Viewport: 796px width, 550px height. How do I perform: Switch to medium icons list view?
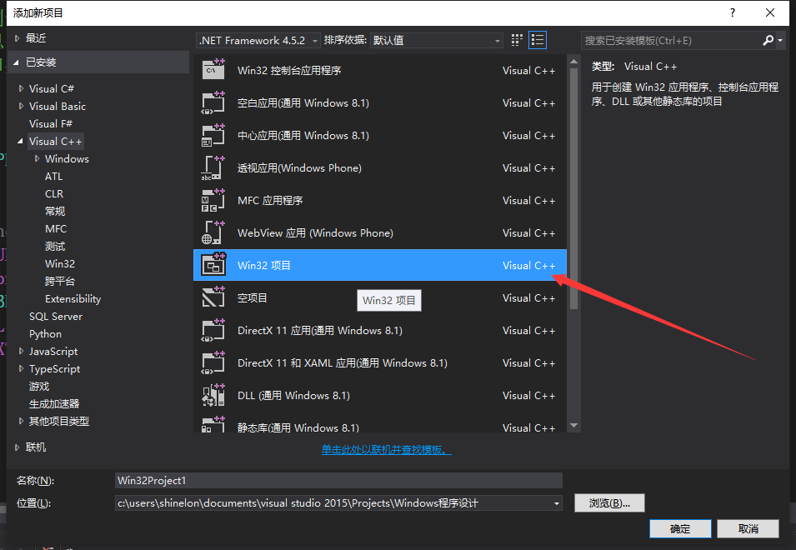coord(538,40)
